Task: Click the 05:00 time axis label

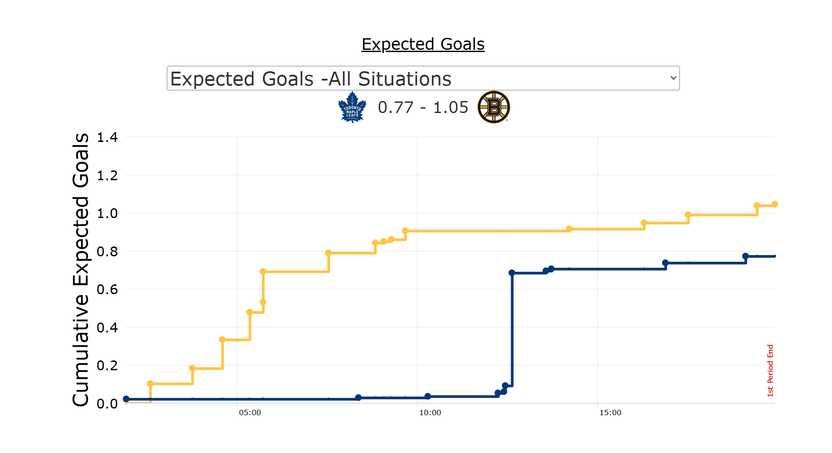Action: 250,413
